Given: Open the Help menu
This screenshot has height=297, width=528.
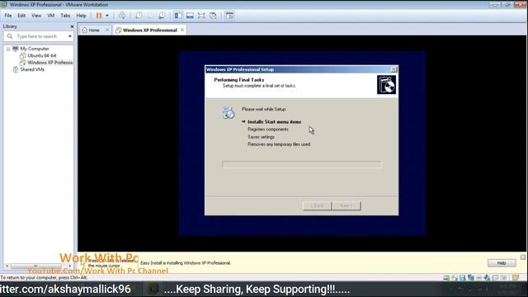Looking at the screenshot, I should tap(81, 16).
